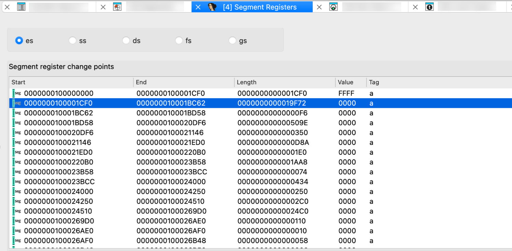Viewport: 512px width, 251px height.
Task: Click the Start column header
Action: (18, 82)
